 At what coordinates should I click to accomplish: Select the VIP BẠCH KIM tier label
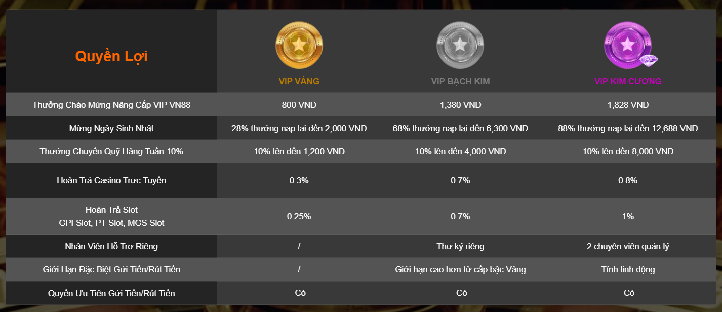460,81
